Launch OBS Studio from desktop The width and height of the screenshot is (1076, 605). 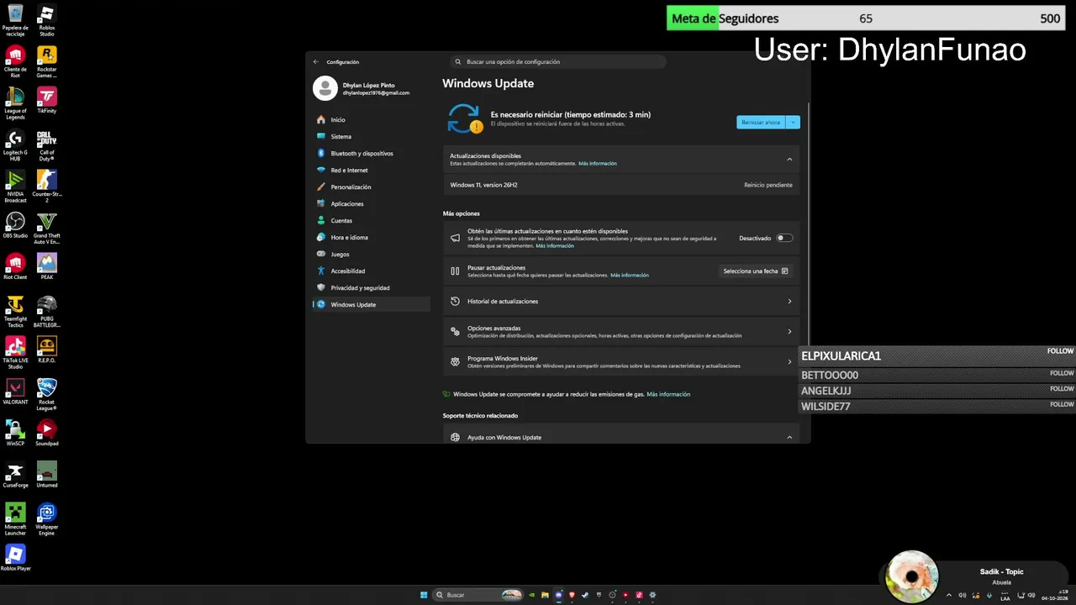[15, 225]
